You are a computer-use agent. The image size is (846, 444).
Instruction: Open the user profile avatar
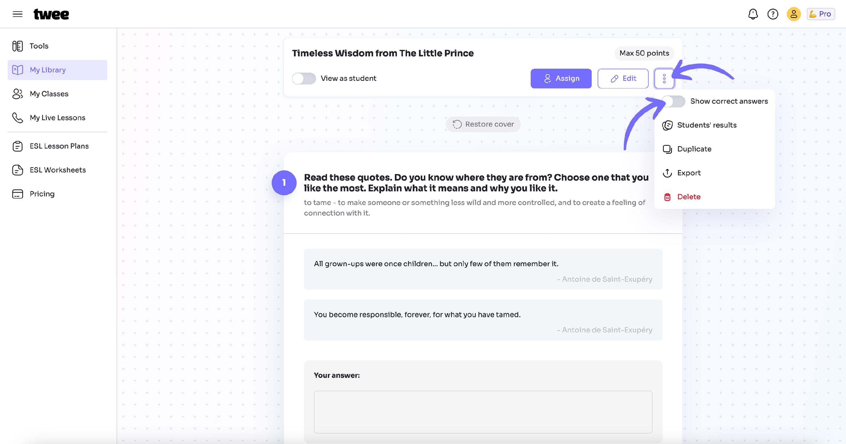794,14
